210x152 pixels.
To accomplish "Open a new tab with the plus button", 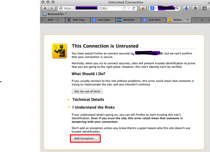I will point(202,20).
